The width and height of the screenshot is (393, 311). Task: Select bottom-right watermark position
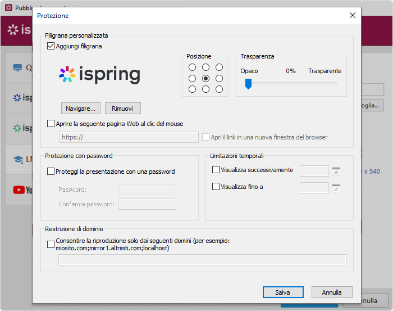pyautogui.click(x=220, y=89)
